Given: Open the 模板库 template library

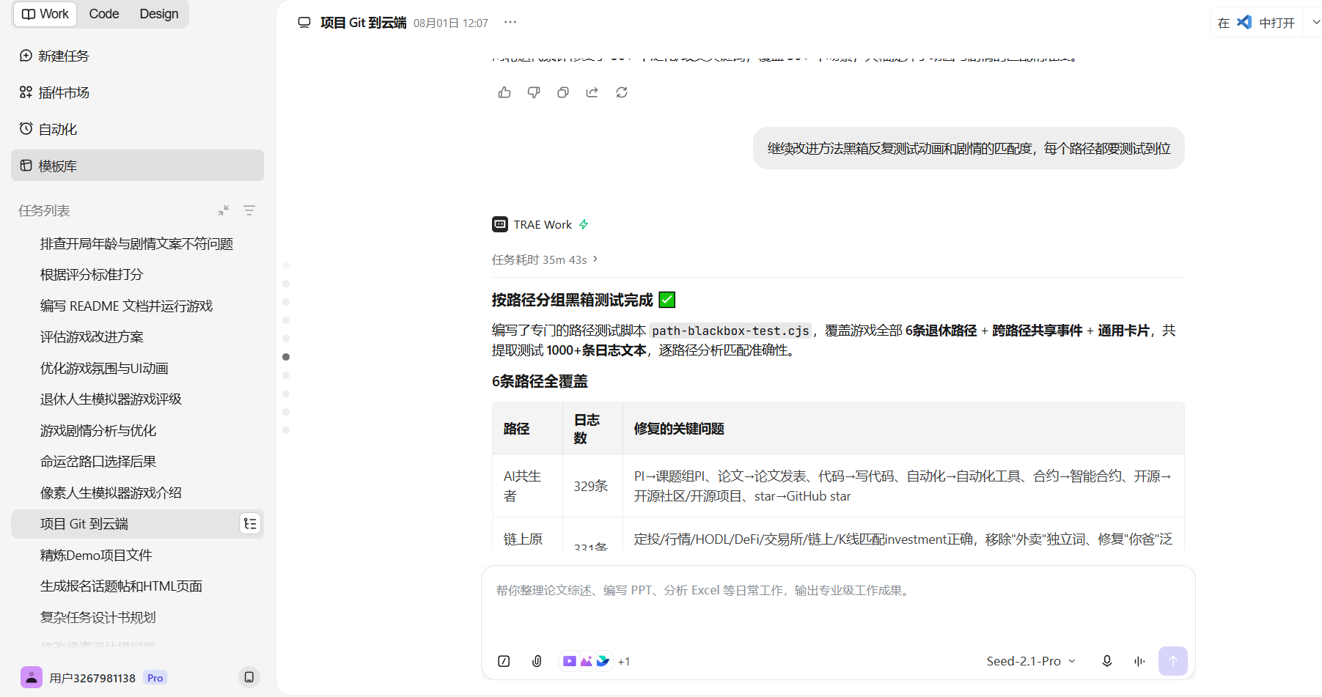Looking at the screenshot, I should [137, 166].
